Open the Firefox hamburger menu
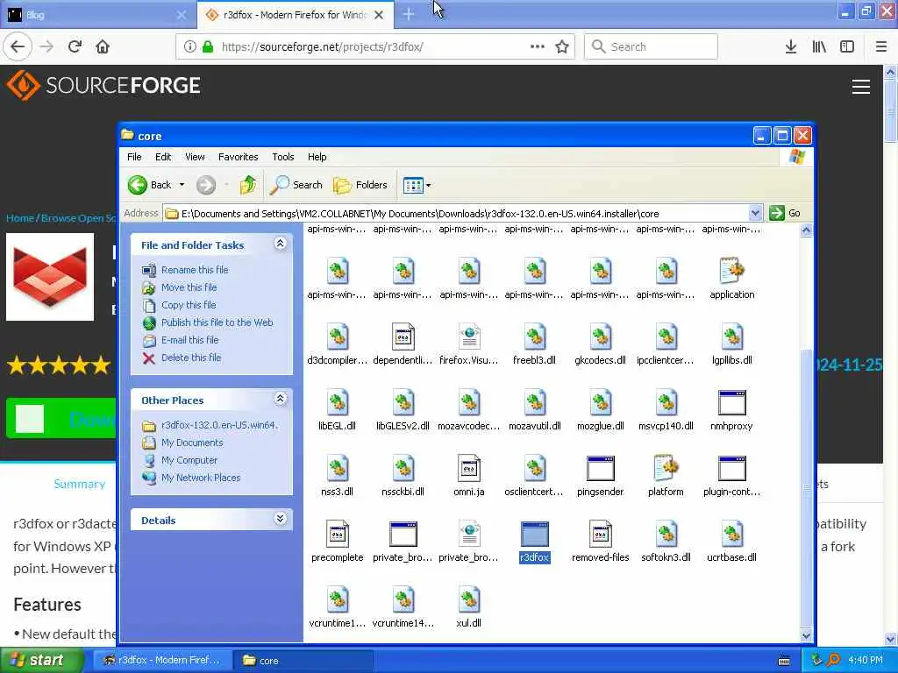The image size is (898, 673). 881,46
